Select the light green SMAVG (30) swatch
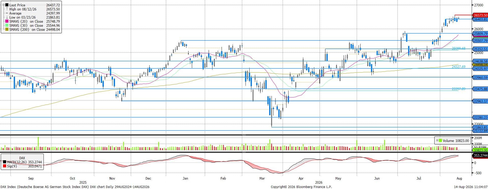This screenshot has height=189, width=488. pos(7,25)
